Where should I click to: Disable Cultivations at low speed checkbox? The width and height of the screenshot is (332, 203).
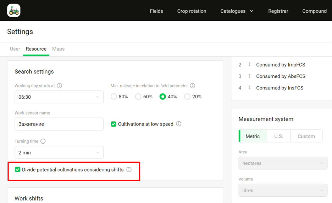tap(114, 124)
